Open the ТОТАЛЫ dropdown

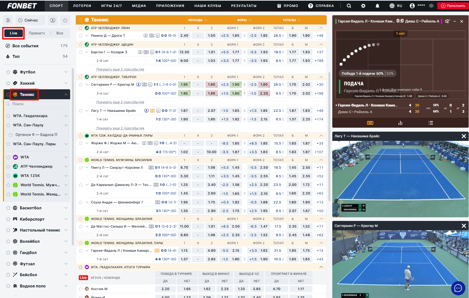point(292,20)
